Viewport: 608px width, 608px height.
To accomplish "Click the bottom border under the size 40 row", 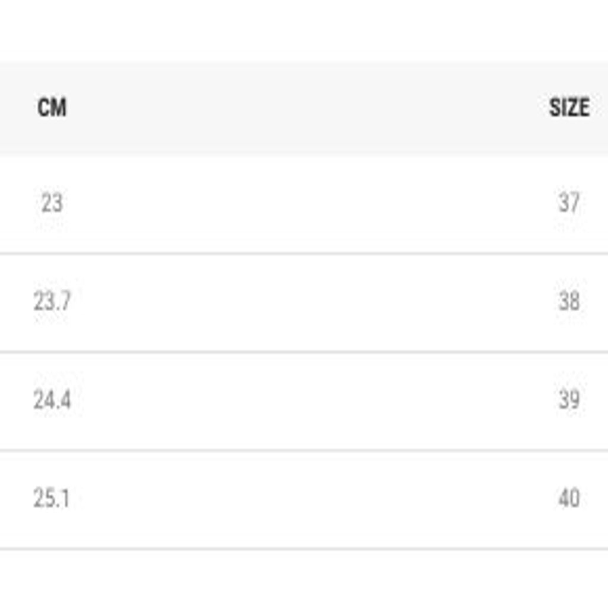I will click(x=304, y=549).
